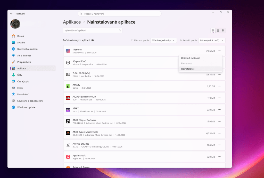The height and width of the screenshot is (178, 264).
Task: Open Soukromí a zabezpečení settings
Action: [33, 101]
